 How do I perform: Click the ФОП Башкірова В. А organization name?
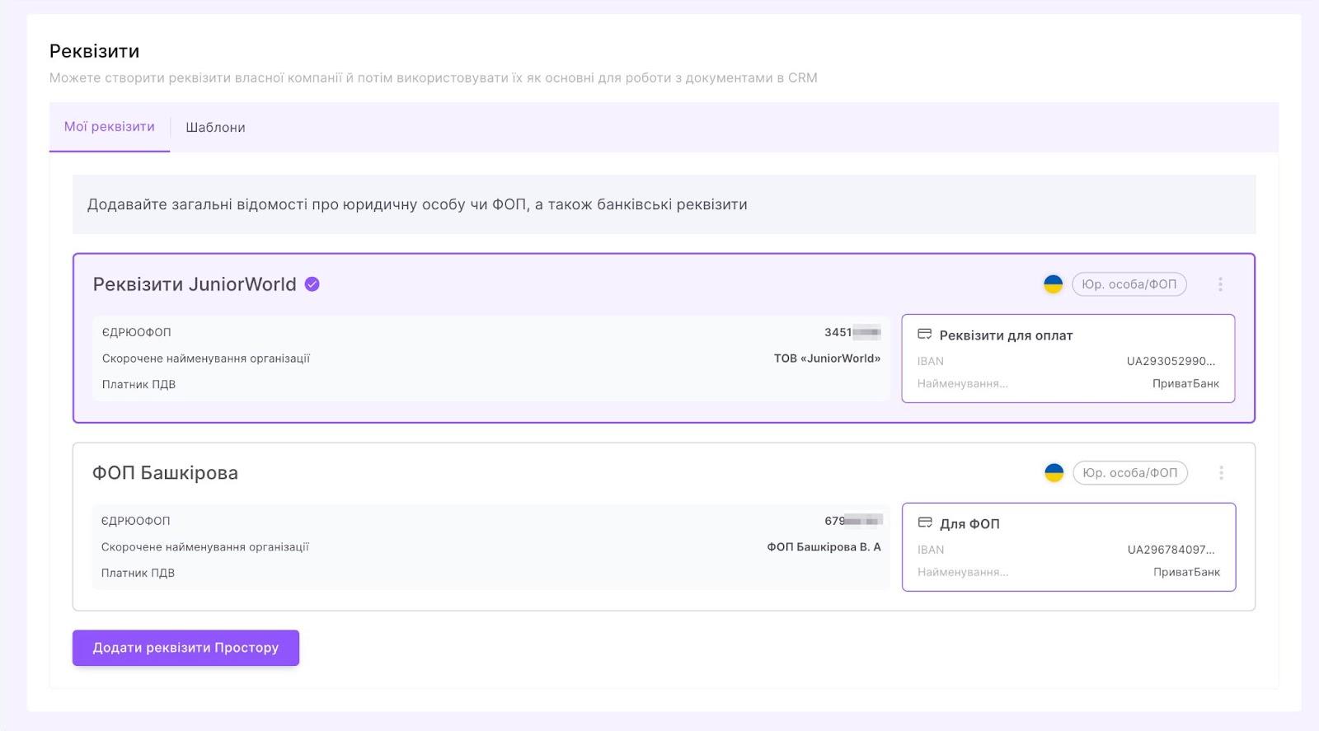pos(824,547)
